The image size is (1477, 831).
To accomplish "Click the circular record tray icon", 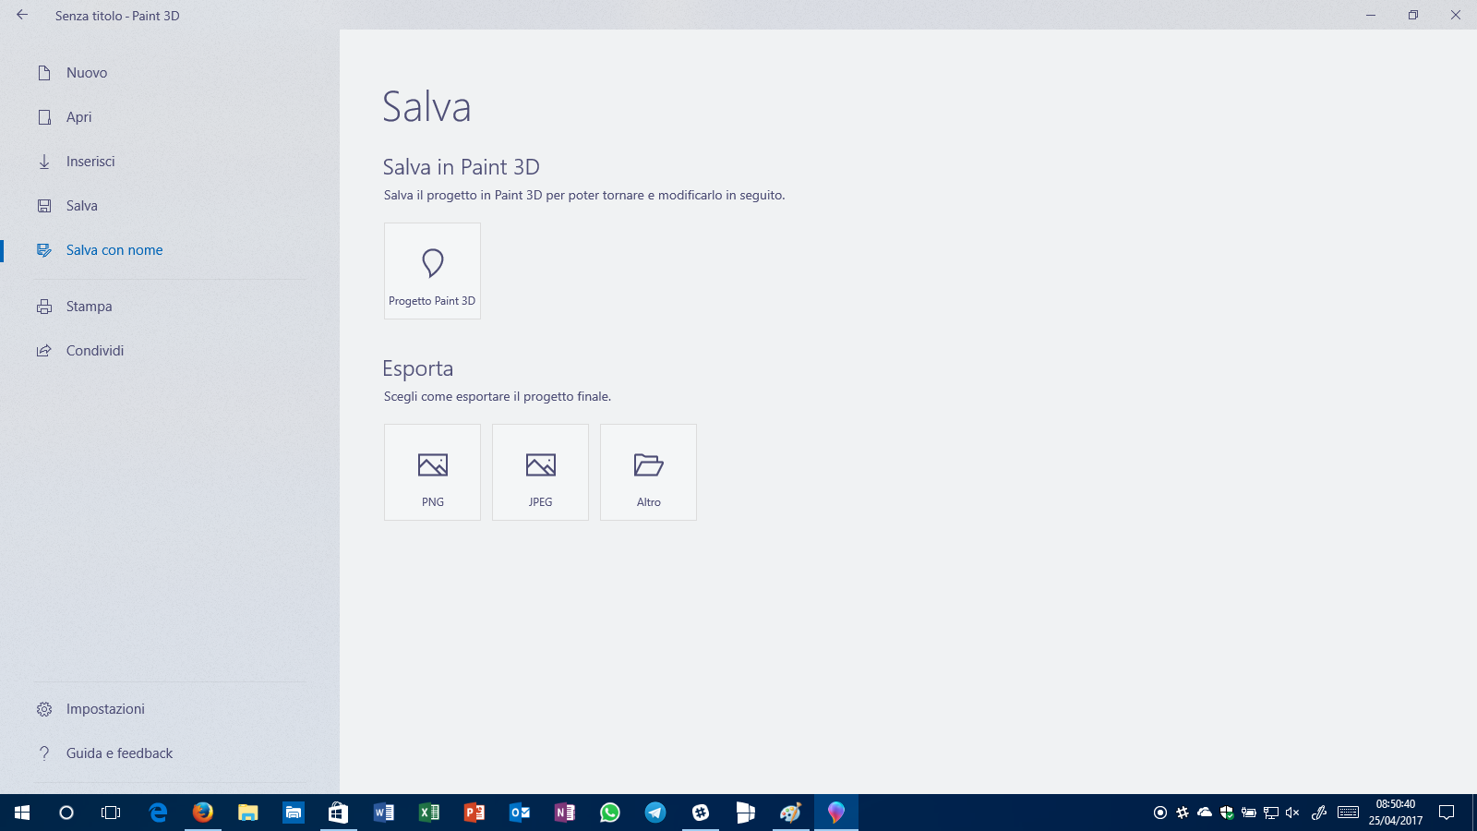I will tap(1160, 813).
